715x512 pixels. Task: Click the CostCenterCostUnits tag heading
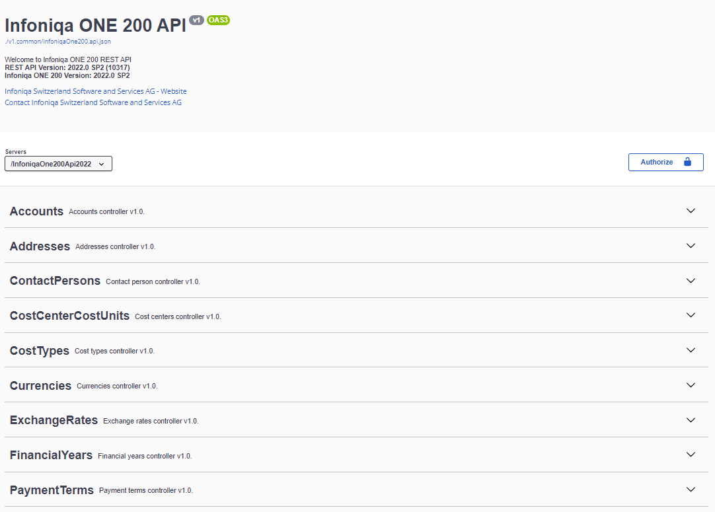click(x=70, y=316)
